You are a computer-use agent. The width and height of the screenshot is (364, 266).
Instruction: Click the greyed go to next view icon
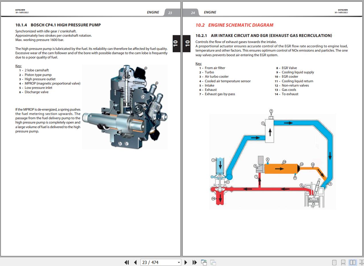click(x=213, y=262)
